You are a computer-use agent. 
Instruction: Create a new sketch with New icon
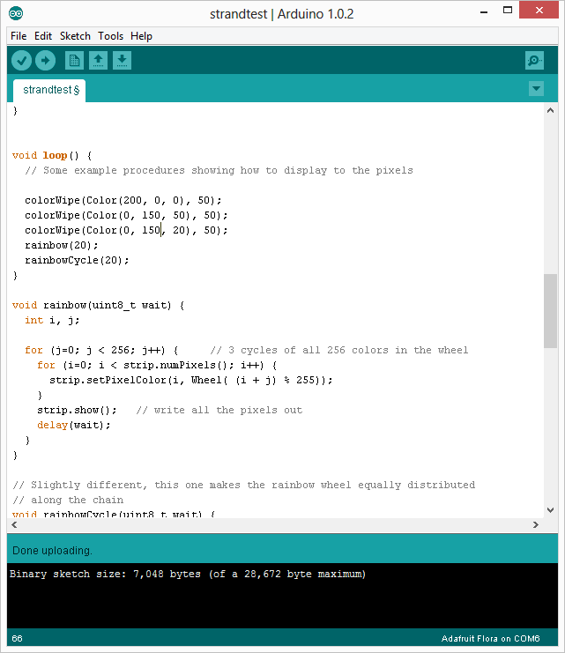coord(75,61)
